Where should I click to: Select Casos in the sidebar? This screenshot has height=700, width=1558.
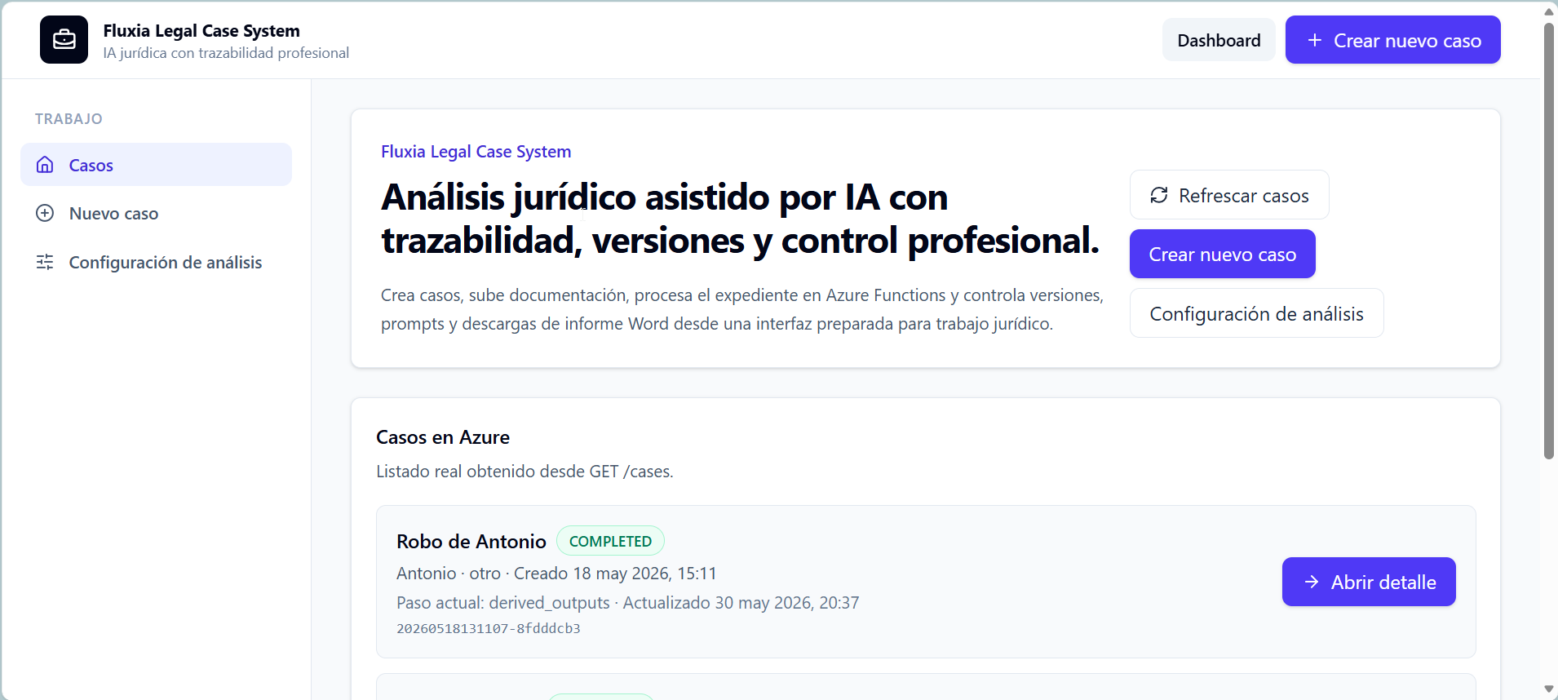tap(156, 165)
